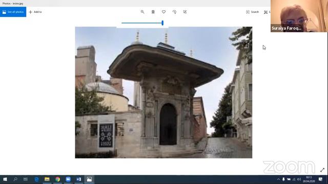Click the See all photos button
This screenshot has height=184, width=328.
tap(13, 12)
